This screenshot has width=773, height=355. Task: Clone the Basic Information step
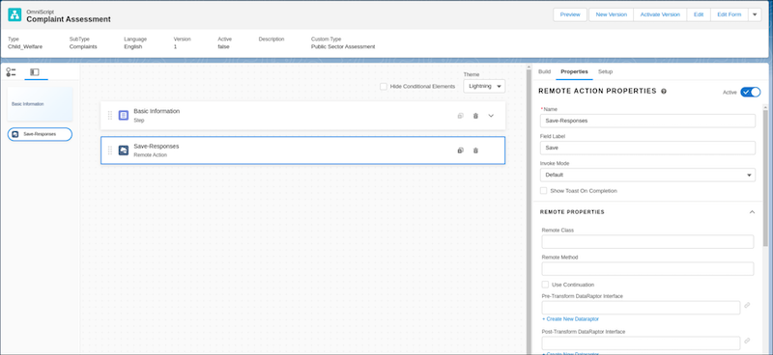[x=461, y=116]
